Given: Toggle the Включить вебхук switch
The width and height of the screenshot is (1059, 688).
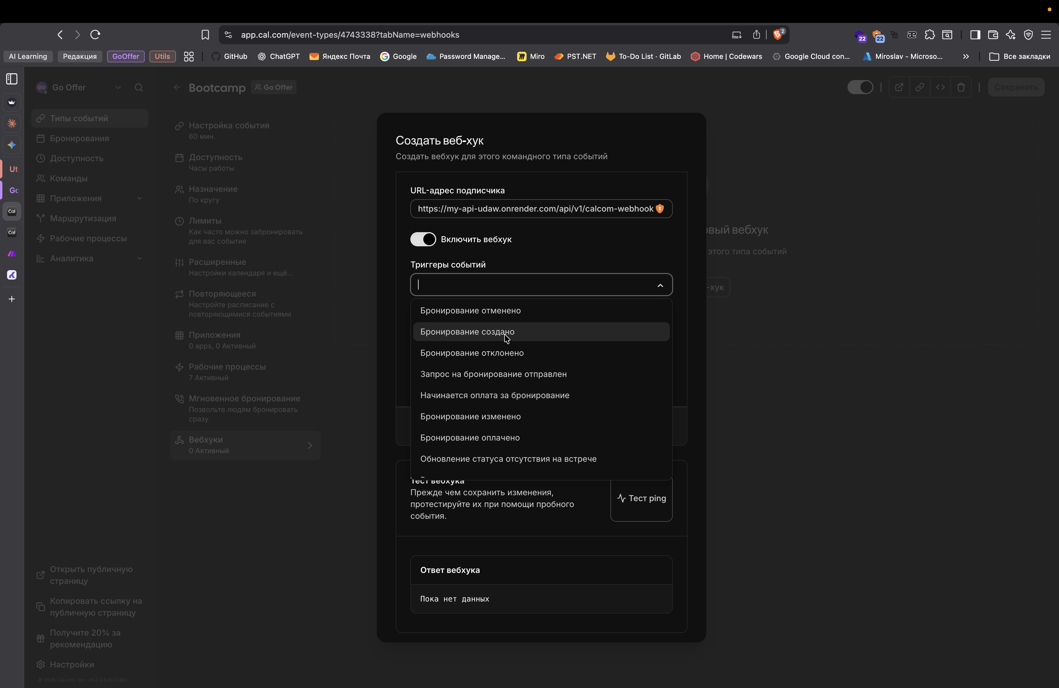Looking at the screenshot, I should tap(423, 240).
